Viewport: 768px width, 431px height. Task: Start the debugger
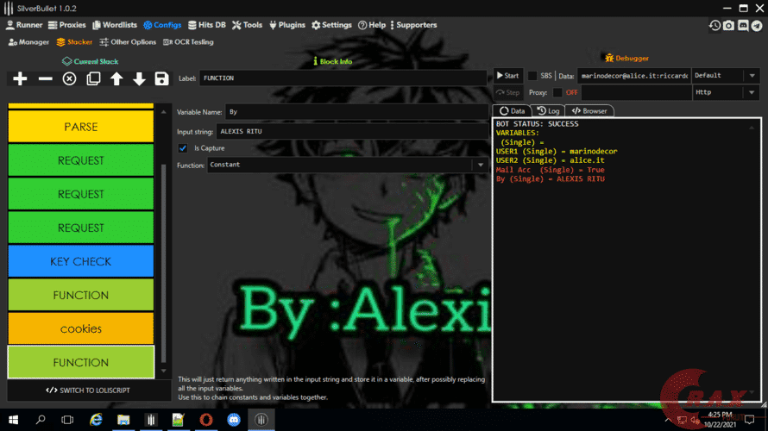pos(508,76)
